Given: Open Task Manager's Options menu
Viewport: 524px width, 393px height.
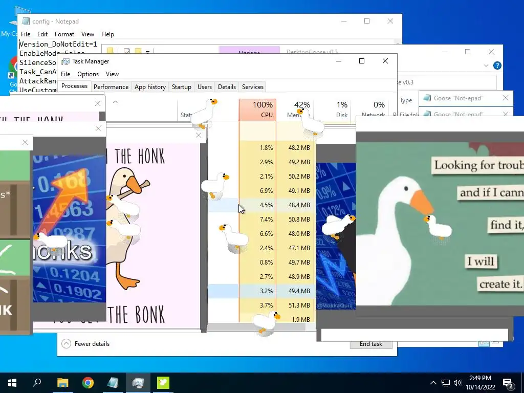Looking at the screenshot, I should 88,74.
